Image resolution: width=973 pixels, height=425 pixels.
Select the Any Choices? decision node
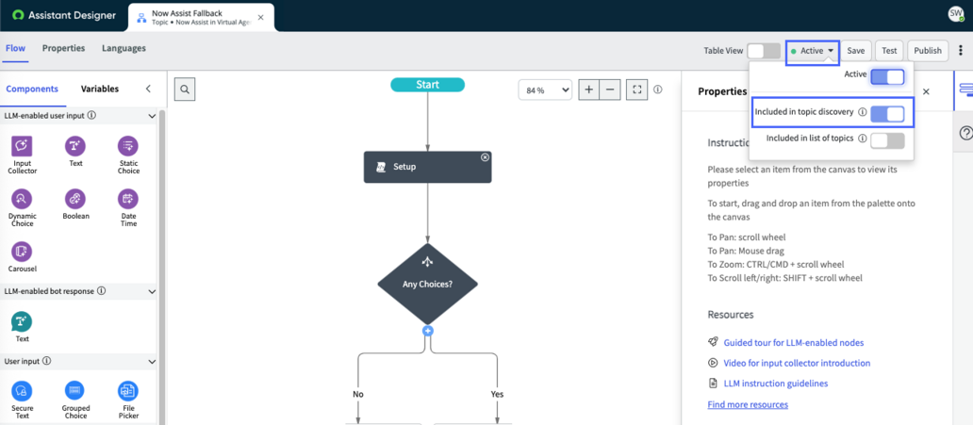[x=427, y=285]
